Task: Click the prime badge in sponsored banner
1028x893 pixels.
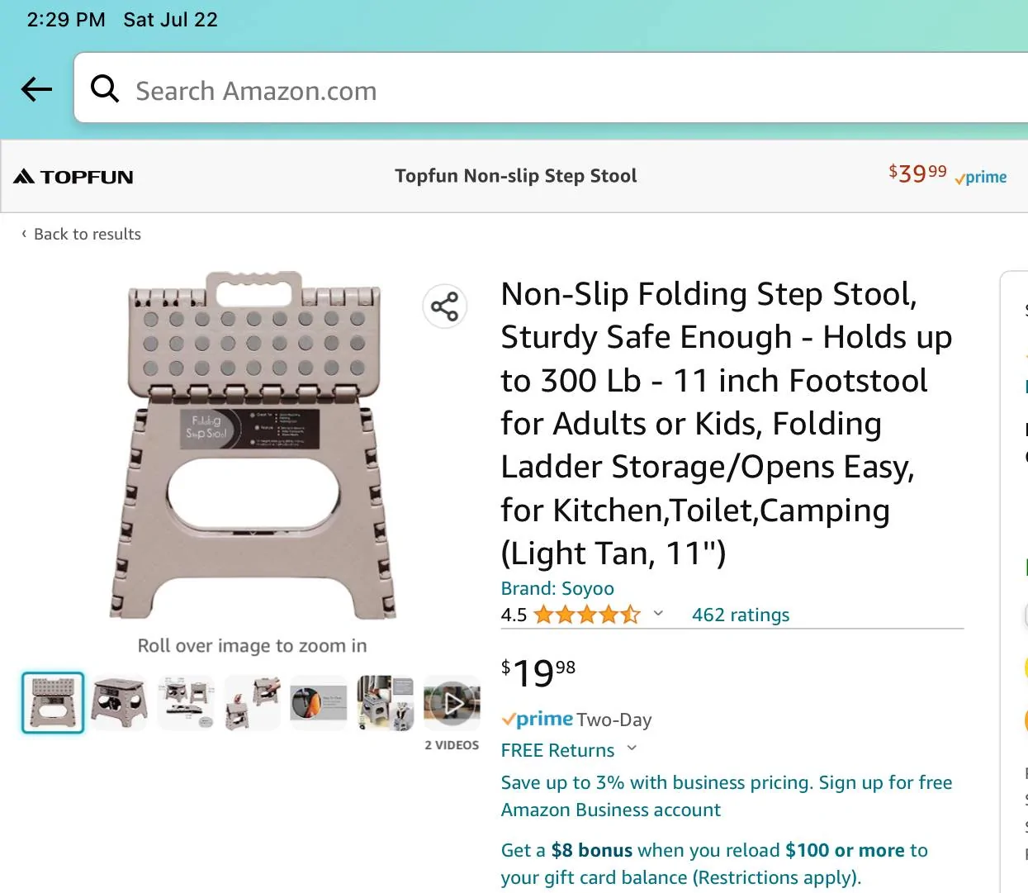Action: pos(981,178)
